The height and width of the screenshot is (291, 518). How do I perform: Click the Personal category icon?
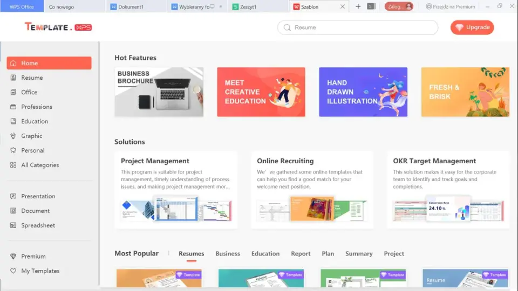(x=13, y=150)
